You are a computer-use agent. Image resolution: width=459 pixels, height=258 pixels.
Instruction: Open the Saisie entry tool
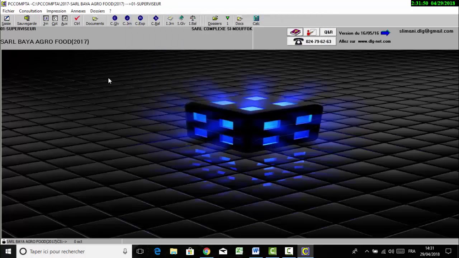6,21
